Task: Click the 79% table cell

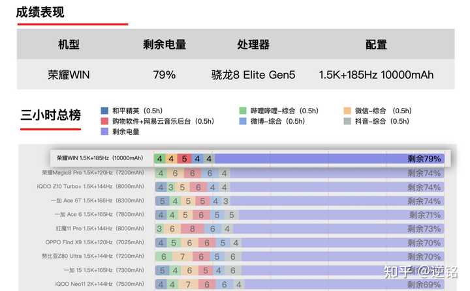Action: [x=164, y=75]
